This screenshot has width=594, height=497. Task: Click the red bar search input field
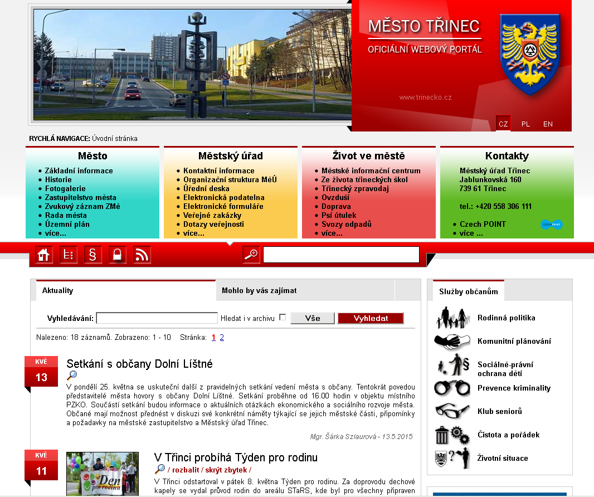tap(341, 255)
